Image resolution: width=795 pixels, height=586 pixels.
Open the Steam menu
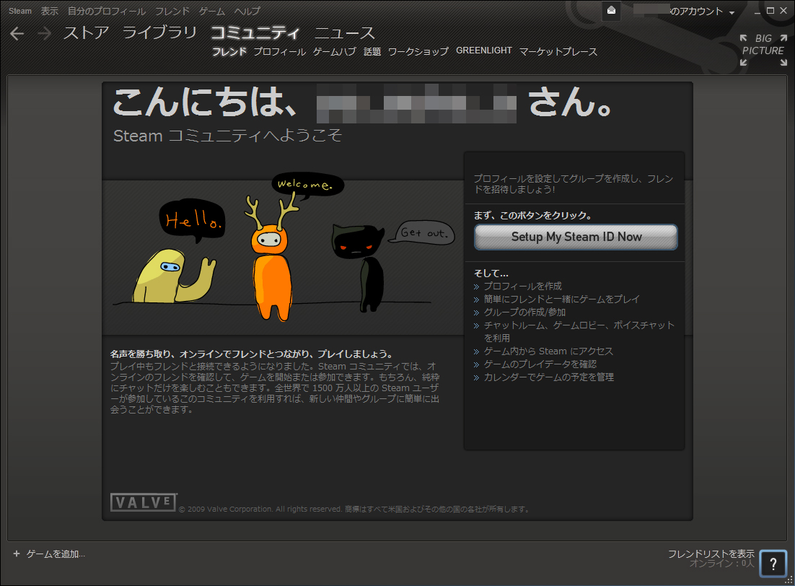pyautogui.click(x=20, y=12)
